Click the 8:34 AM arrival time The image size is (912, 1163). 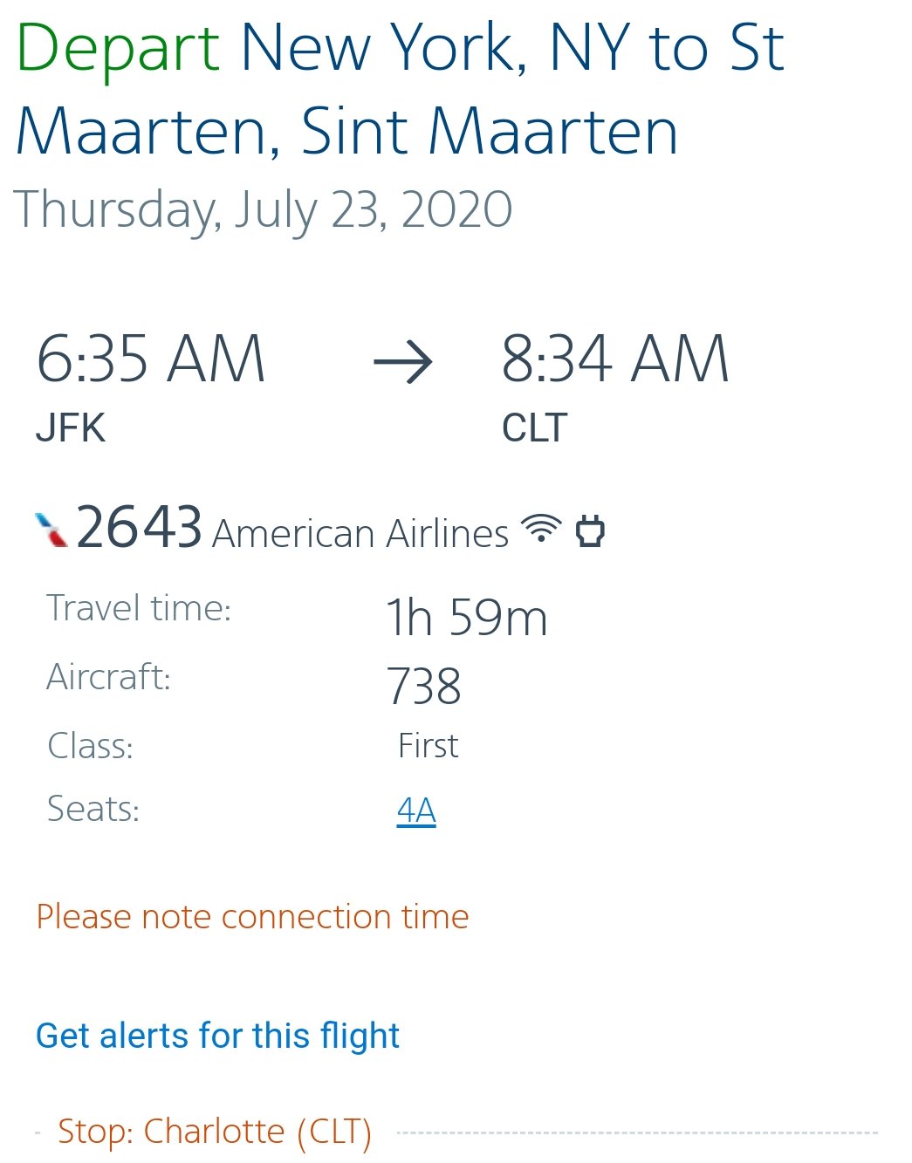pos(614,359)
